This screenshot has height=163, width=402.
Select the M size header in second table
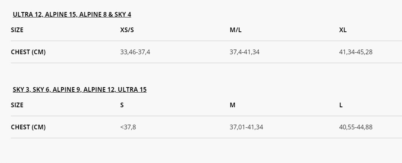[232, 105]
